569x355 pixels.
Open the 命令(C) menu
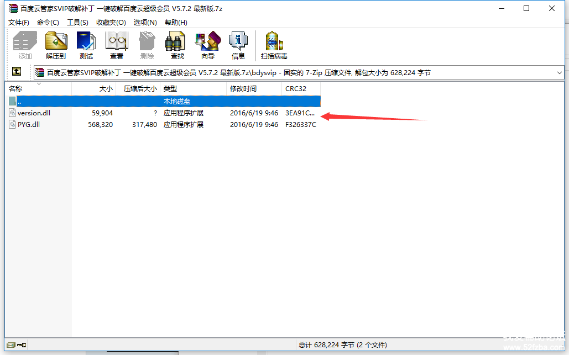click(48, 23)
